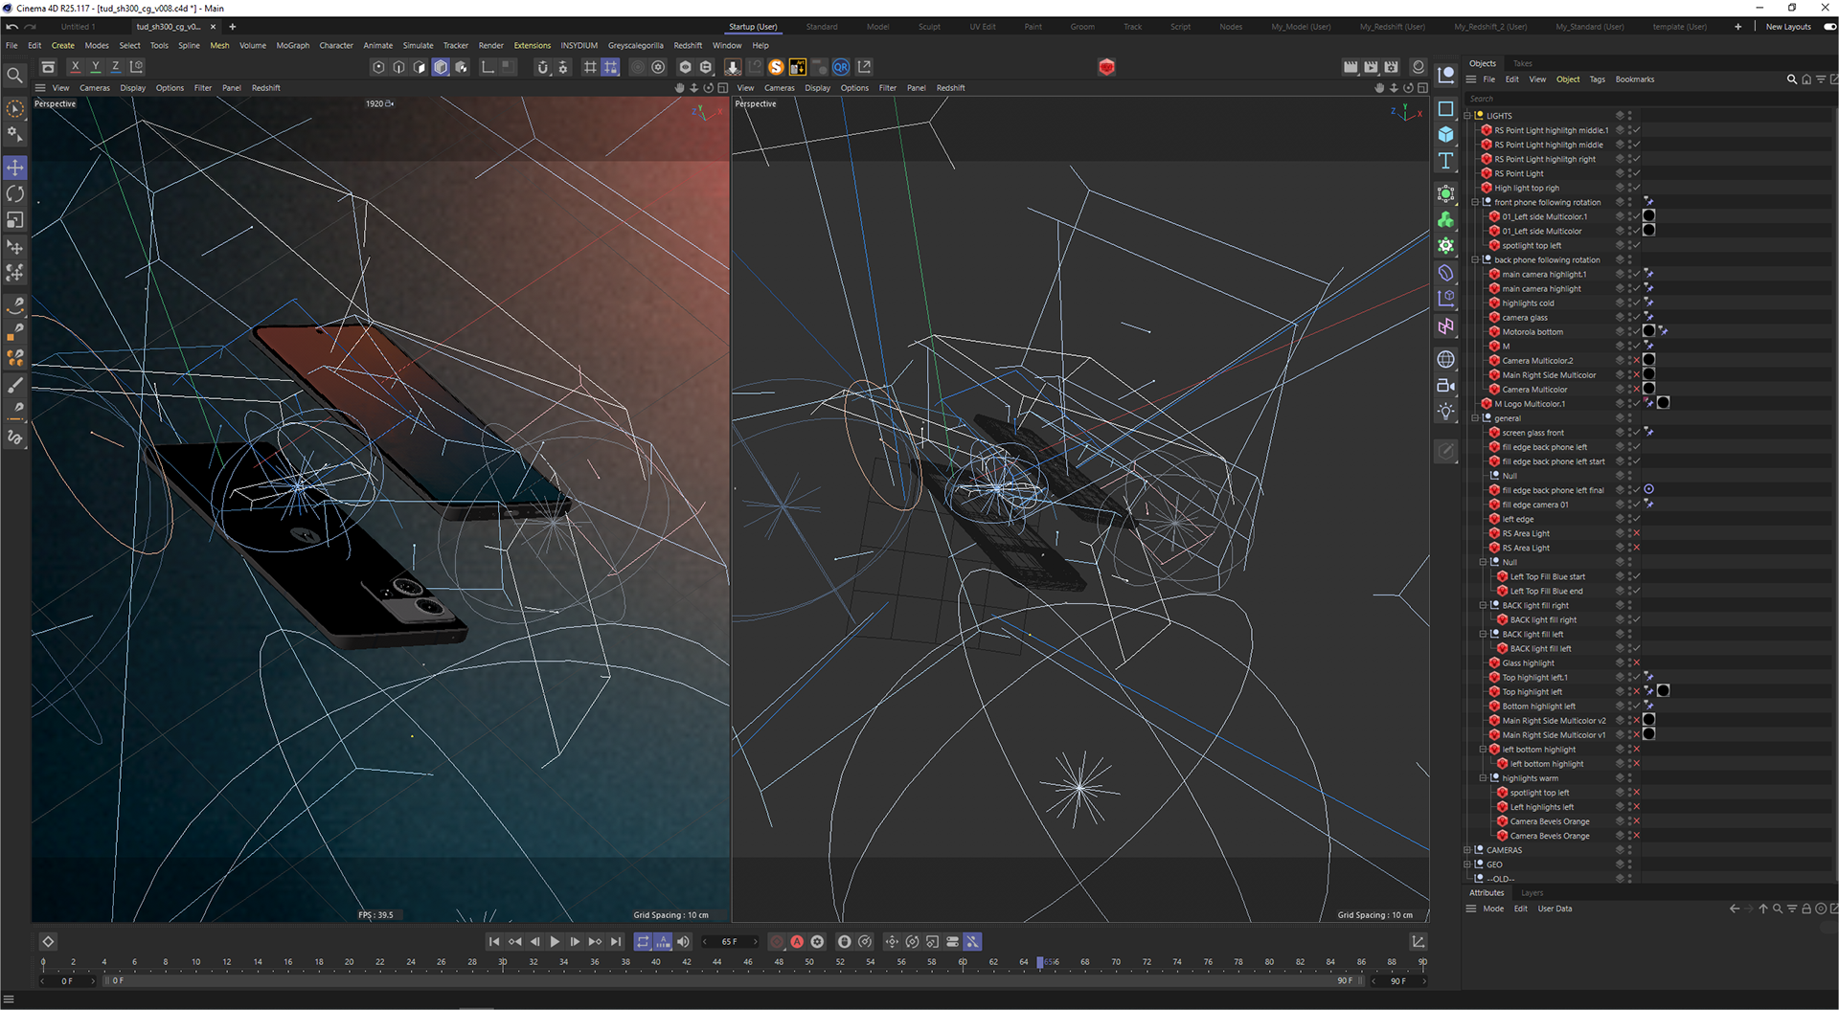Expand the CAMERAS group
Screen dimensions: 1839x1010
(x=1467, y=850)
